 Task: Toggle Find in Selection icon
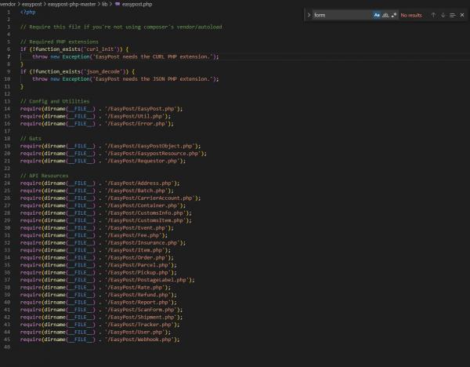pos(453,15)
